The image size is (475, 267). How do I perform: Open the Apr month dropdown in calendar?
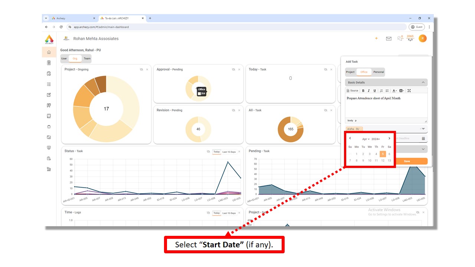pos(366,139)
